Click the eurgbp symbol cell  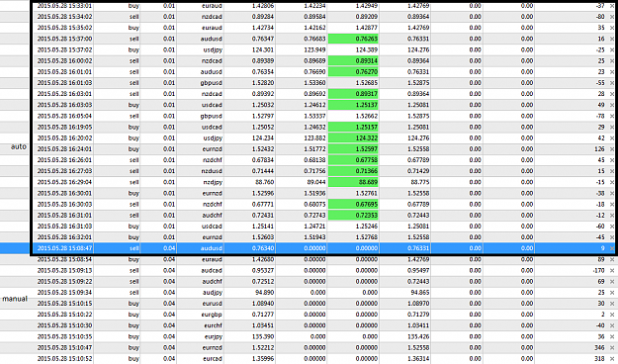tap(213, 316)
